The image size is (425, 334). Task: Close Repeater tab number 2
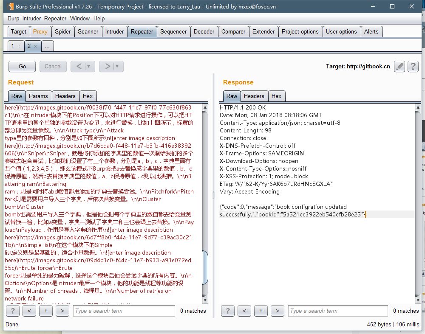coord(35,46)
